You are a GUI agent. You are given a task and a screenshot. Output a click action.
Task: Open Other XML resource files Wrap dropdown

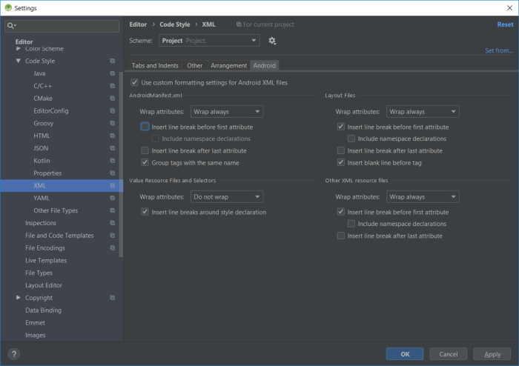[423, 197]
